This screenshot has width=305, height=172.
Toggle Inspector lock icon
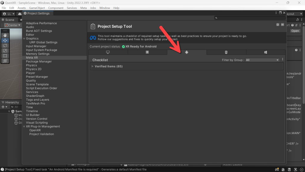click(298, 20)
